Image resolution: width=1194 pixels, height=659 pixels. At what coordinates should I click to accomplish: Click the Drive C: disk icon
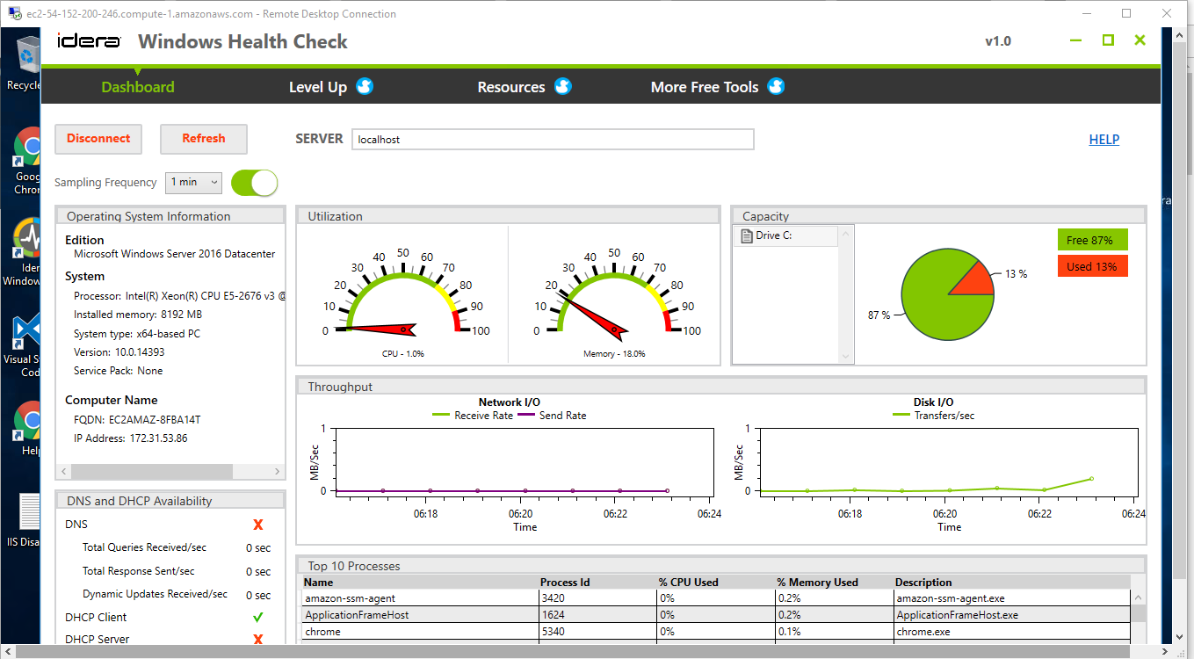(747, 235)
